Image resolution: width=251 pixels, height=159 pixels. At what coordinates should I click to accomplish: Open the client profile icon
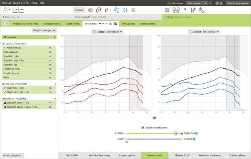click(x=5, y=10)
